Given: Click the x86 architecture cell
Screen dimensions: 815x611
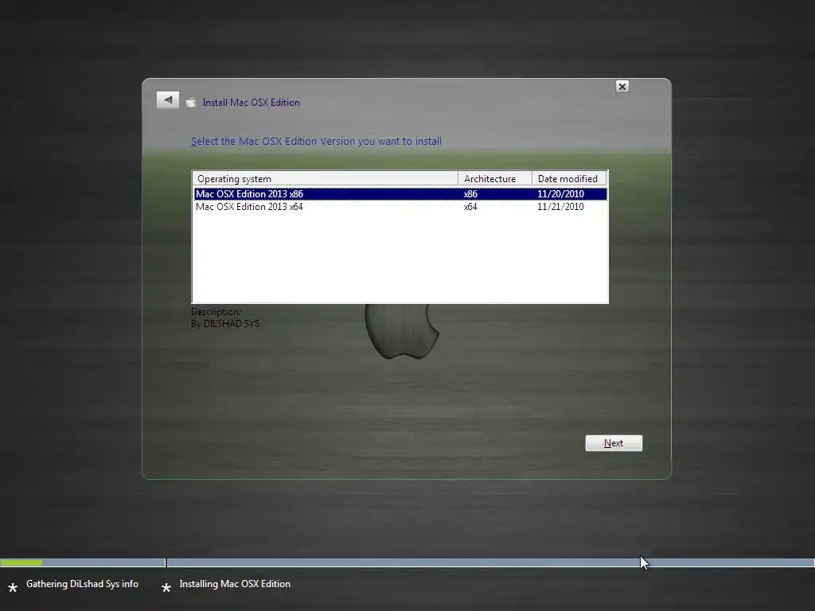Looking at the screenshot, I should (x=470, y=194).
